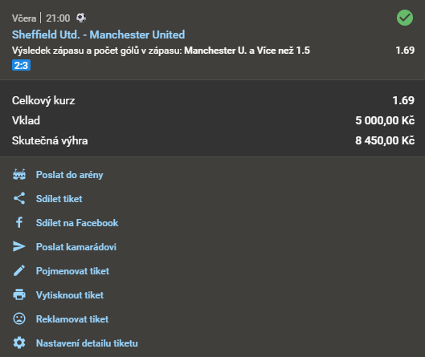The image size is (425, 357).
Task: Click the green winning checkmark icon
Action: (x=405, y=18)
